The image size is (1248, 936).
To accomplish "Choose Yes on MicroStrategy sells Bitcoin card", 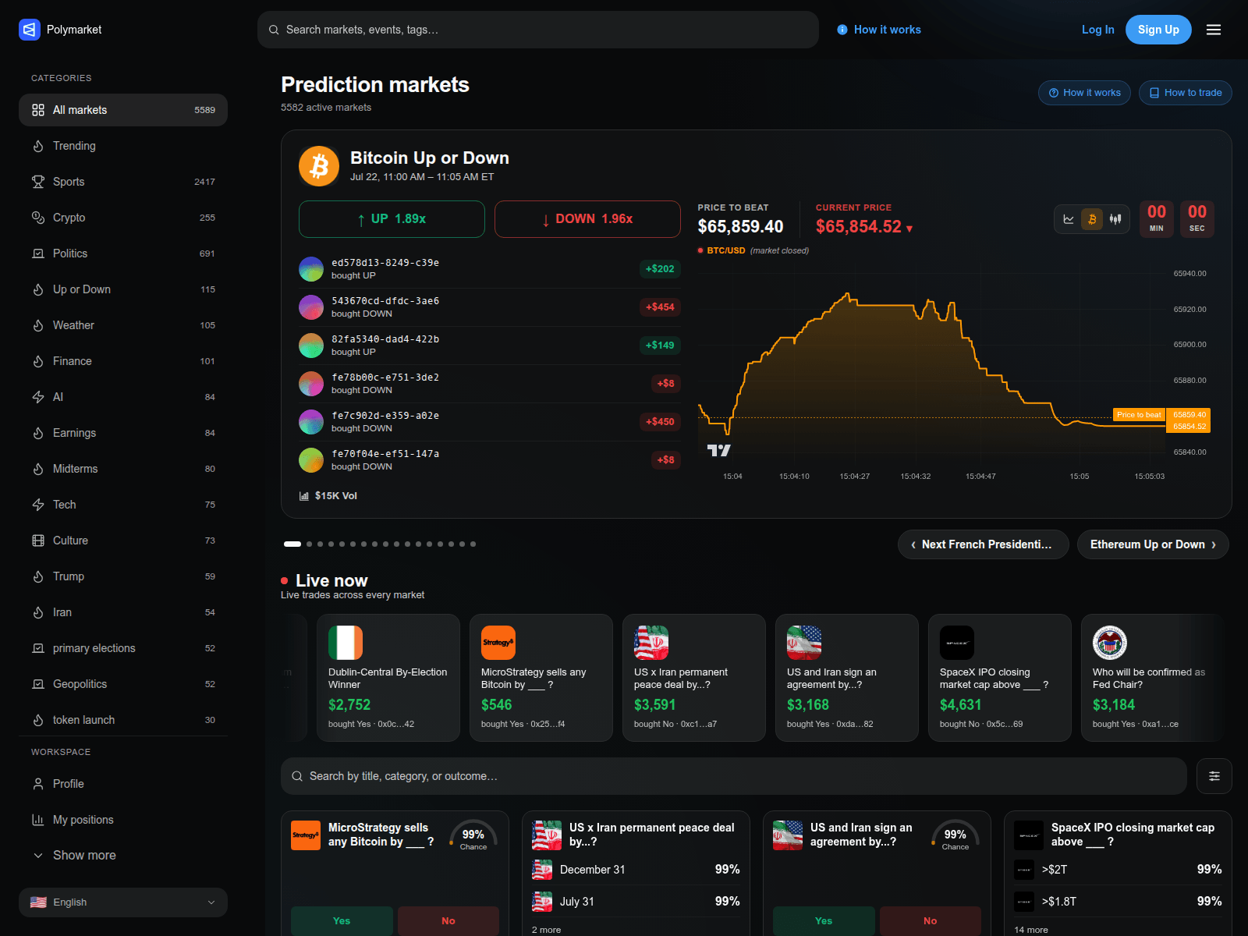I will (342, 921).
